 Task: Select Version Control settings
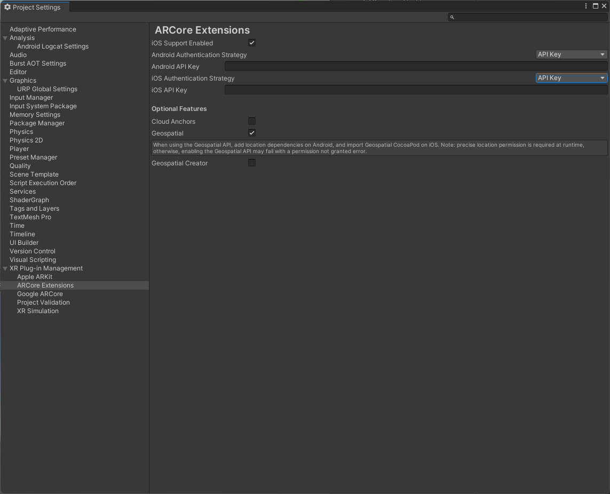point(33,252)
